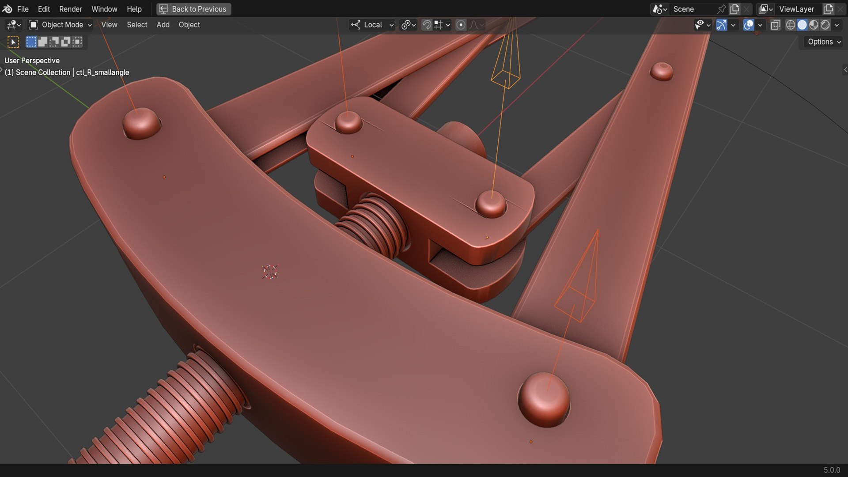Viewport: 848px width, 477px height.
Task: Switch to solid viewport shading
Action: click(x=802, y=25)
